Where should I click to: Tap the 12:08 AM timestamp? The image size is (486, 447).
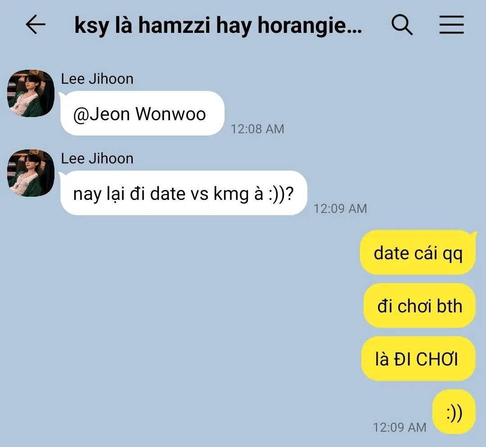(x=257, y=129)
